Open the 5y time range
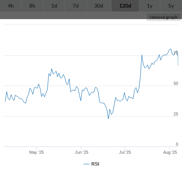This screenshot has width=182, height=174. pyautogui.click(x=171, y=6)
